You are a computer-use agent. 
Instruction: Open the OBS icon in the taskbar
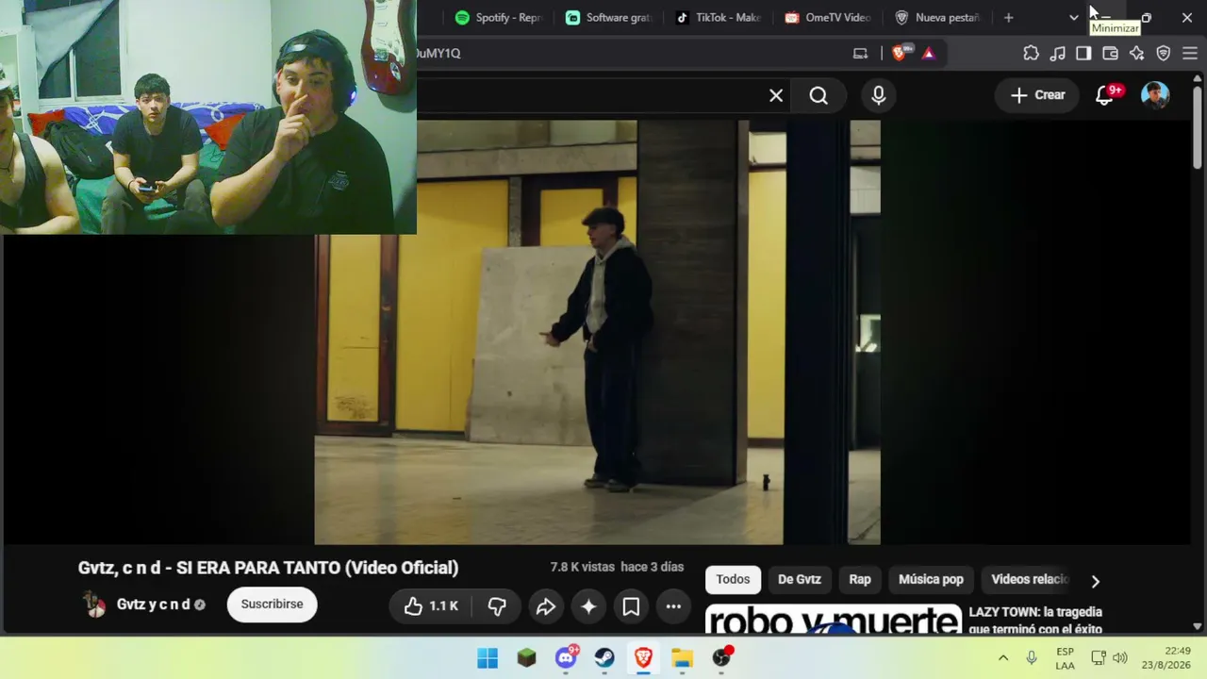pyautogui.click(x=721, y=658)
